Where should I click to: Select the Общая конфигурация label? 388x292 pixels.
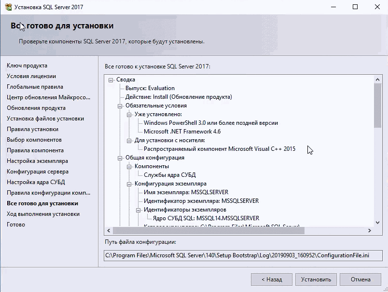tap(155, 158)
